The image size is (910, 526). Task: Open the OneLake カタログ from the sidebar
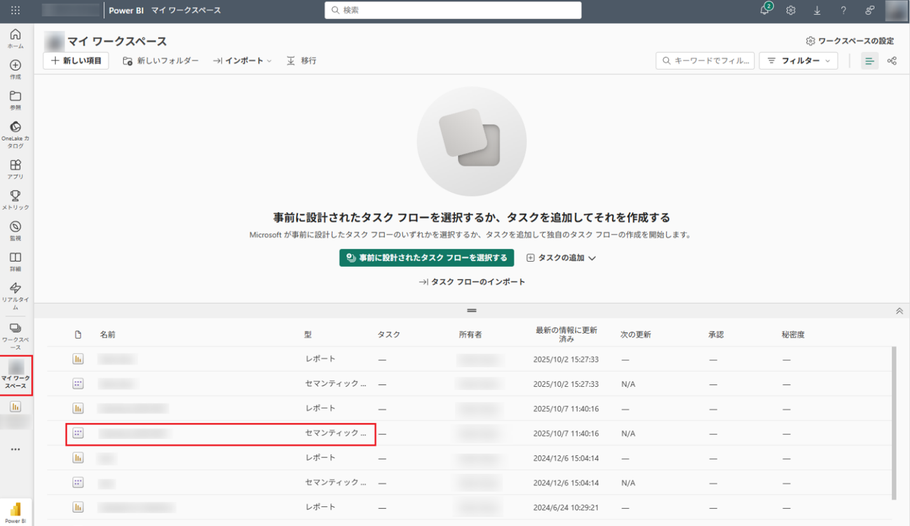(x=15, y=131)
